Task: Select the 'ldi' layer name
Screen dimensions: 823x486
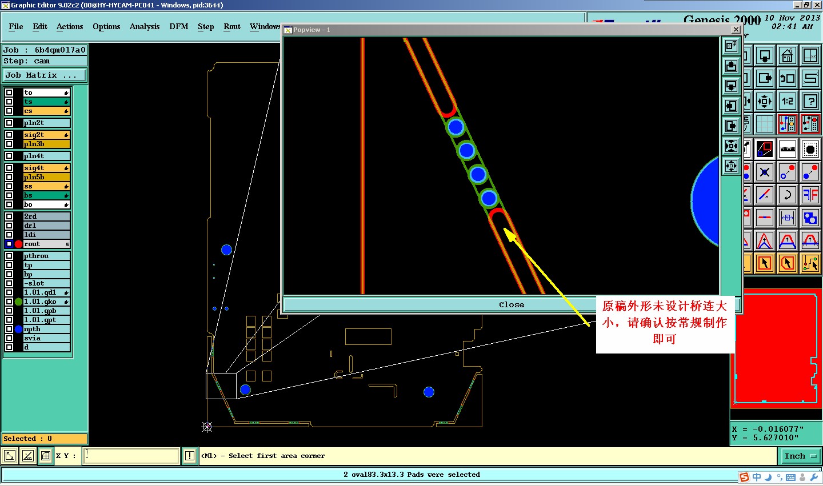Action: tap(47, 235)
